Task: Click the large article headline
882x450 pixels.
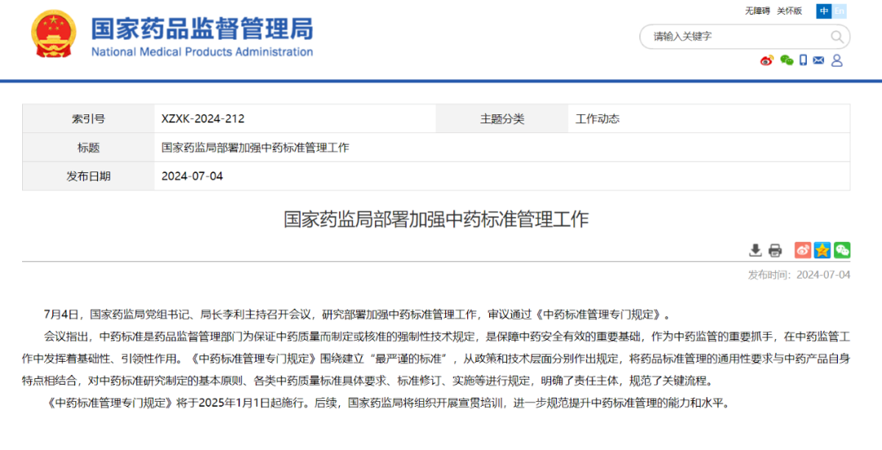Action: tap(436, 219)
